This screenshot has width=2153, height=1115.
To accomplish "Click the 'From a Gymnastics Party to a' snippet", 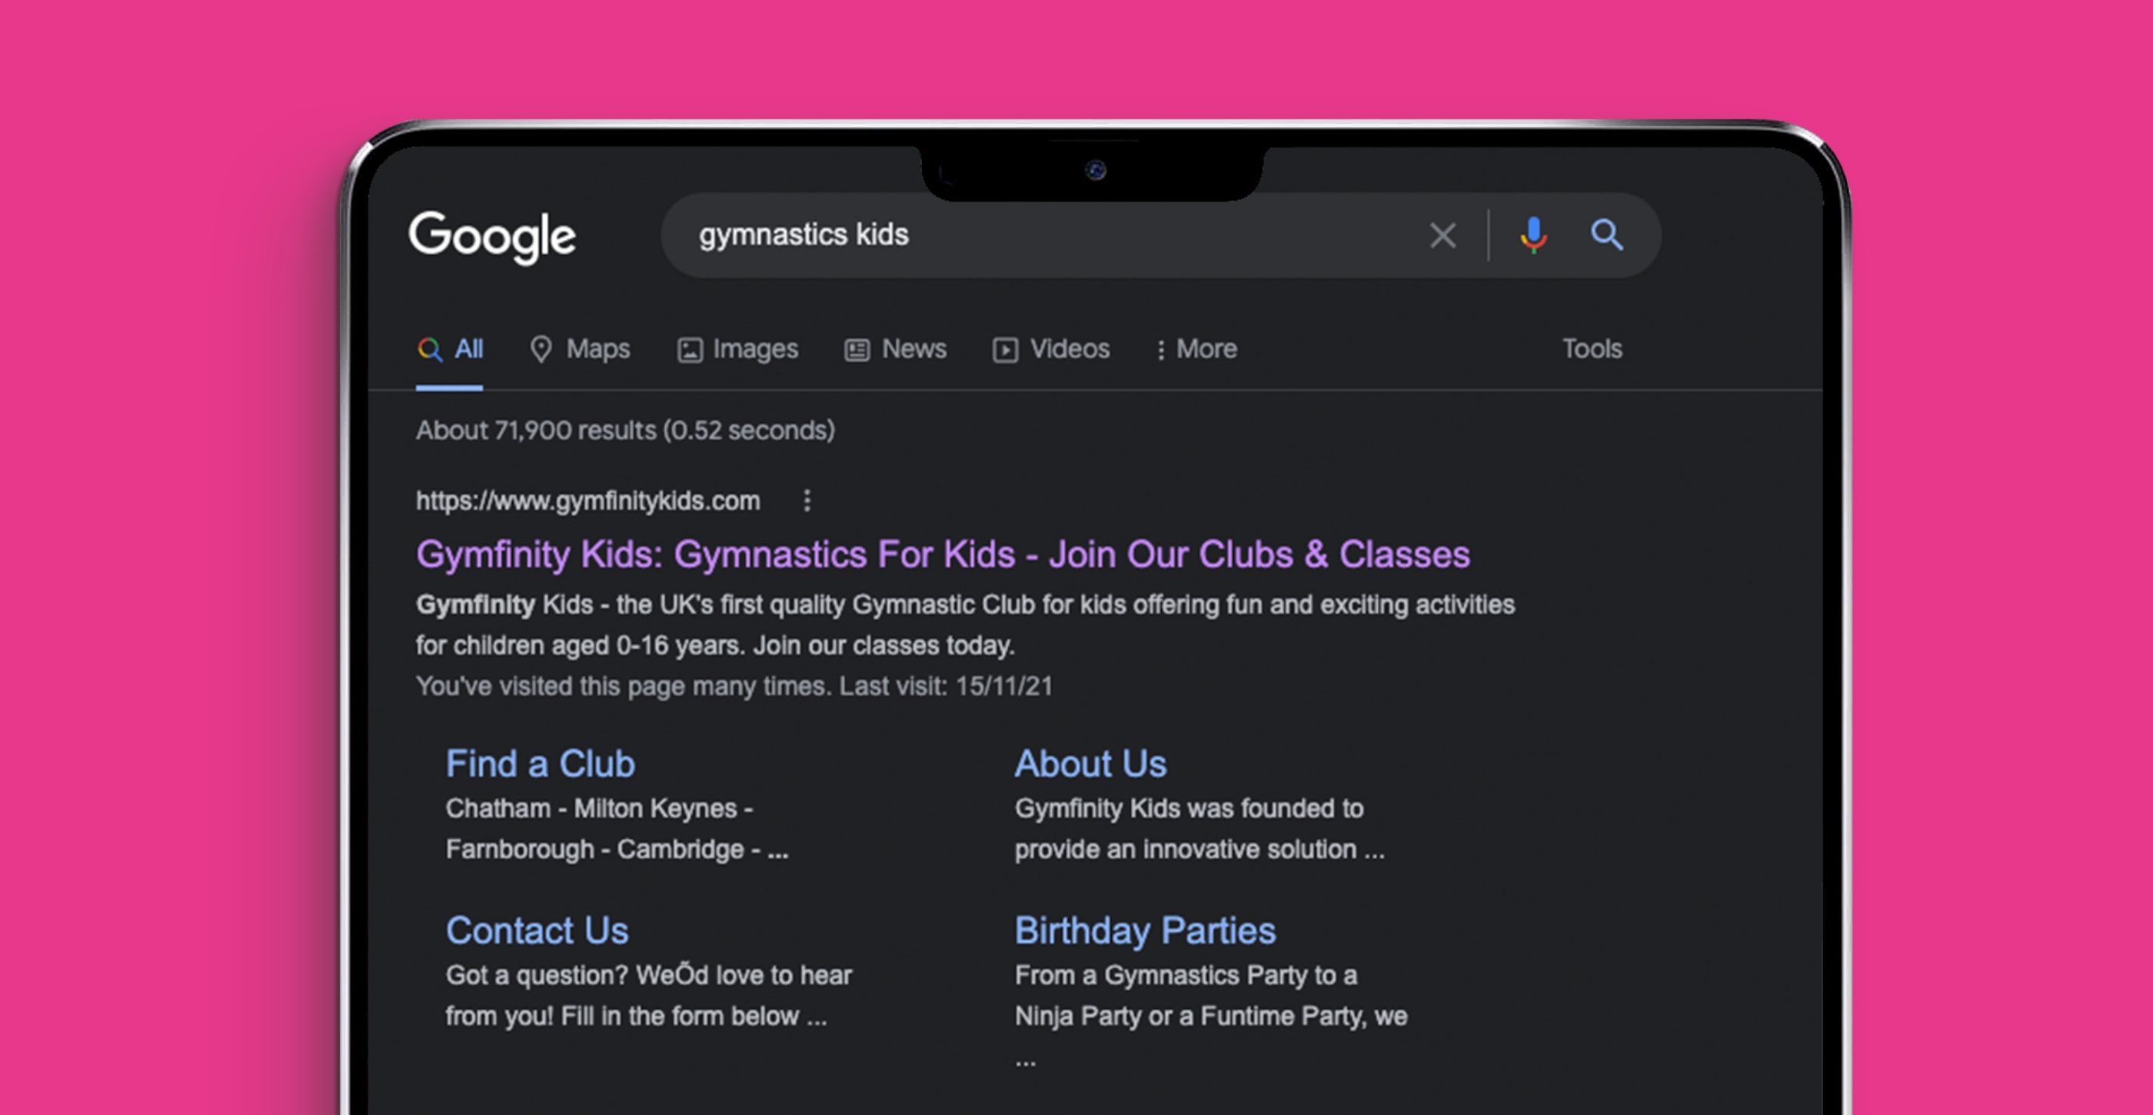I will click(1185, 975).
